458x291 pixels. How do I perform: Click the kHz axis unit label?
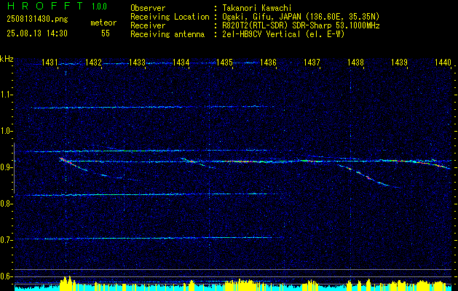coord(7,59)
